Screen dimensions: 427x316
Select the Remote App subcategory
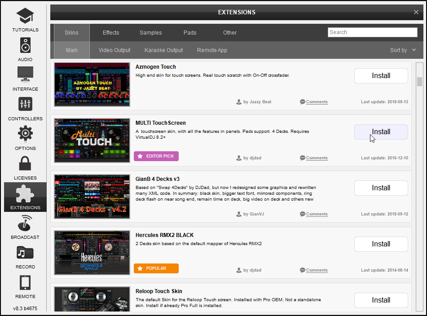click(212, 50)
